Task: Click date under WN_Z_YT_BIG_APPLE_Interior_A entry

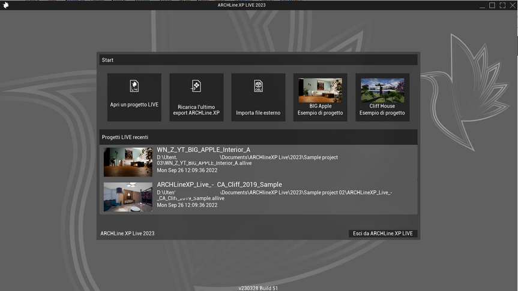Action: click(x=187, y=171)
